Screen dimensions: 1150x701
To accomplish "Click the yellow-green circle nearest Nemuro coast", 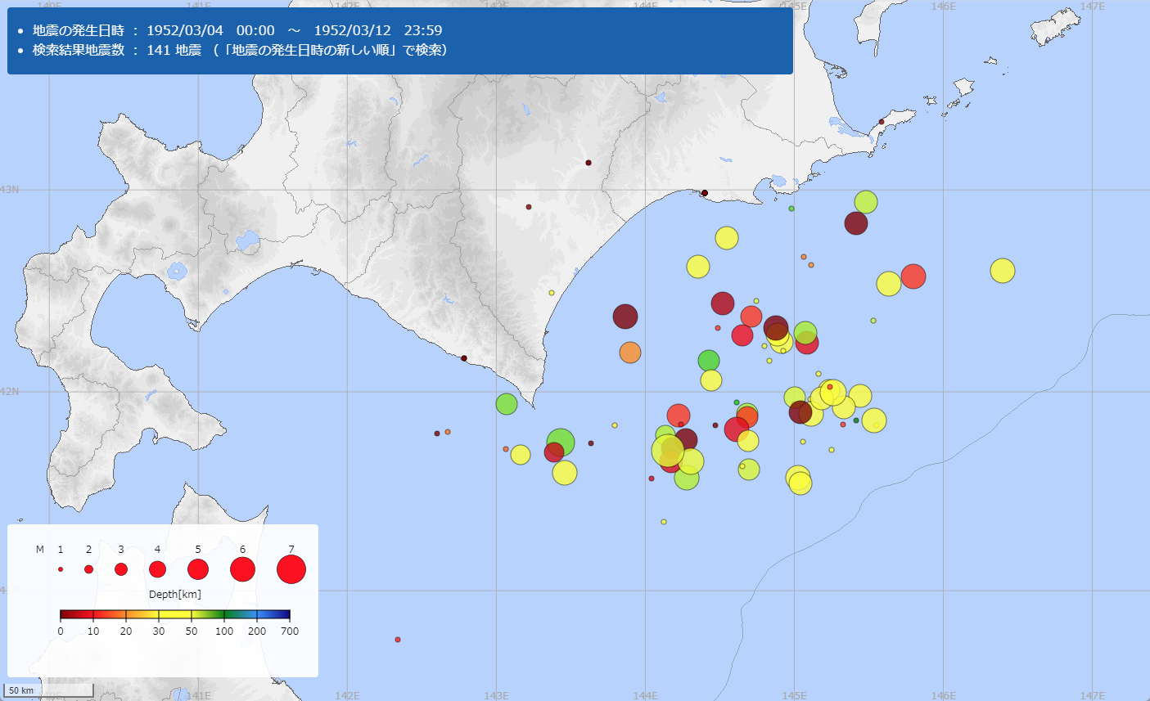I will tap(865, 201).
